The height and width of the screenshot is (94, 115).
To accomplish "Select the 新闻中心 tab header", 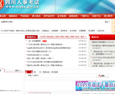I will [x=31, y=37].
